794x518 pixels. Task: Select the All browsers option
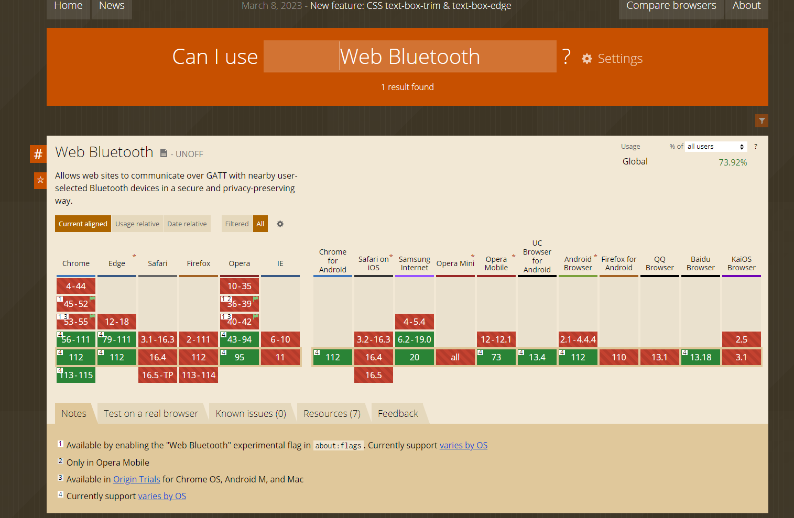pos(260,224)
